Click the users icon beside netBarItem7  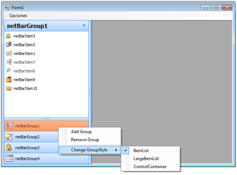coord(9,62)
